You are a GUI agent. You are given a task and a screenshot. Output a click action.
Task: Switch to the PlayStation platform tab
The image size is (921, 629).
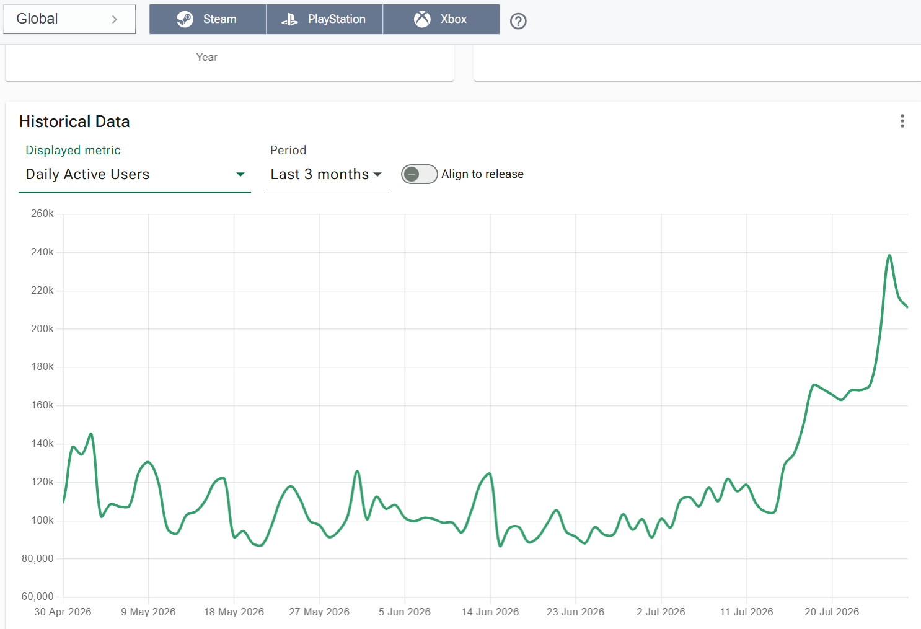325,19
